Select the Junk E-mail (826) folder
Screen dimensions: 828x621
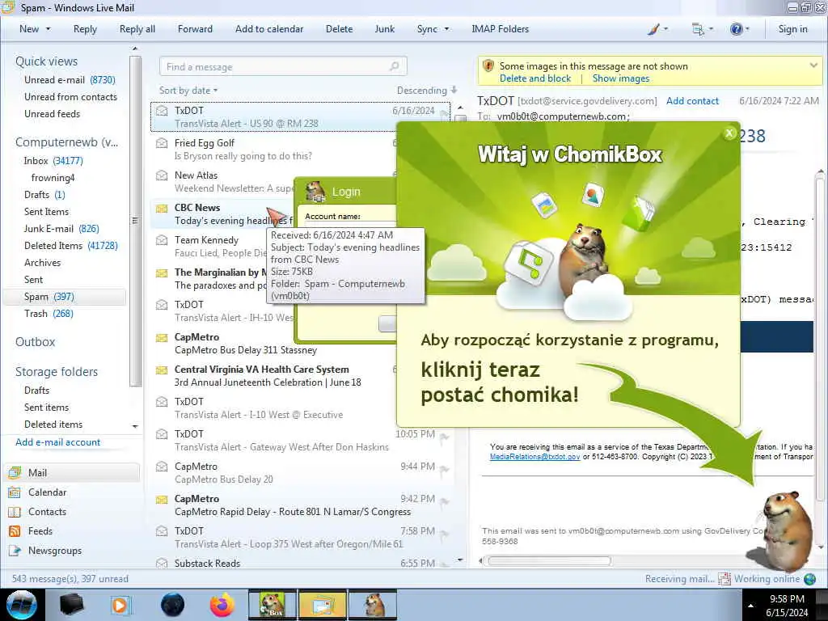61,229
